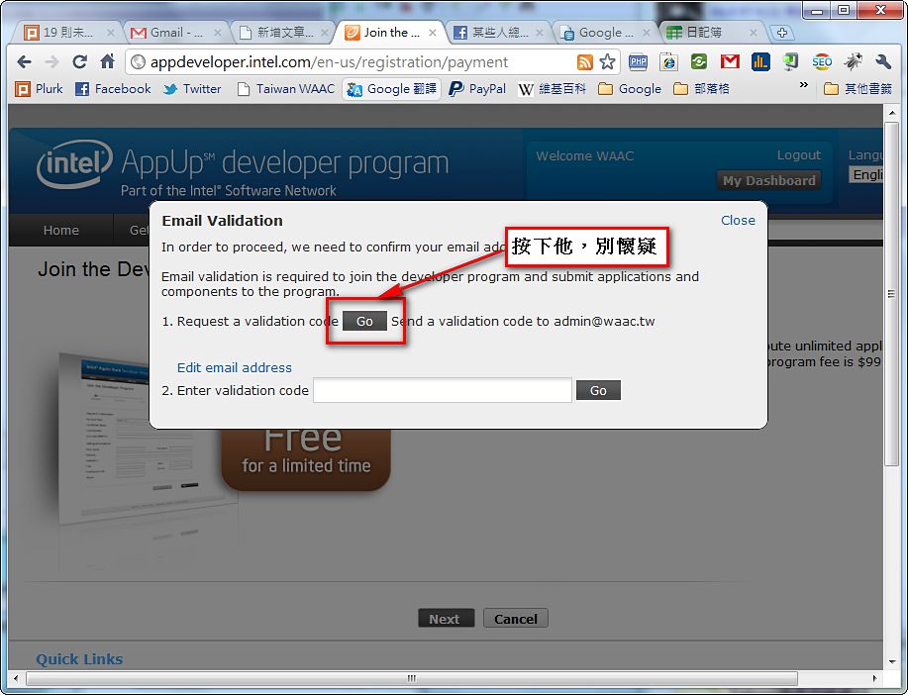
Task: Open the language dropdown showing Engli
Action: tap(866, 175)
